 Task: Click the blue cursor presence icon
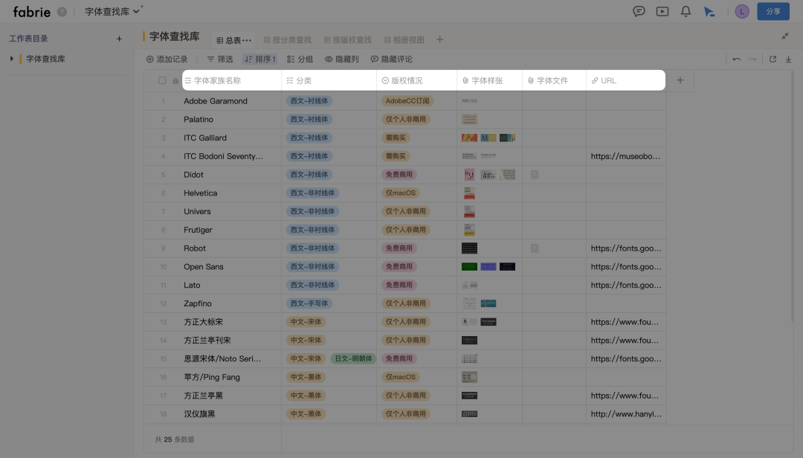[x=709, y=11]
